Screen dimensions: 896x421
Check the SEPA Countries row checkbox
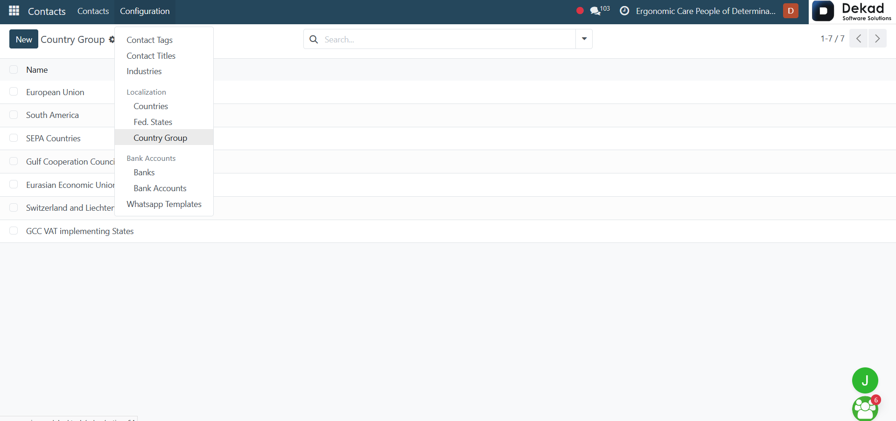click(x=14, y=138)
